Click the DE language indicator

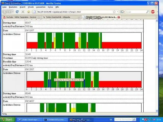click(x=111, y=120)
